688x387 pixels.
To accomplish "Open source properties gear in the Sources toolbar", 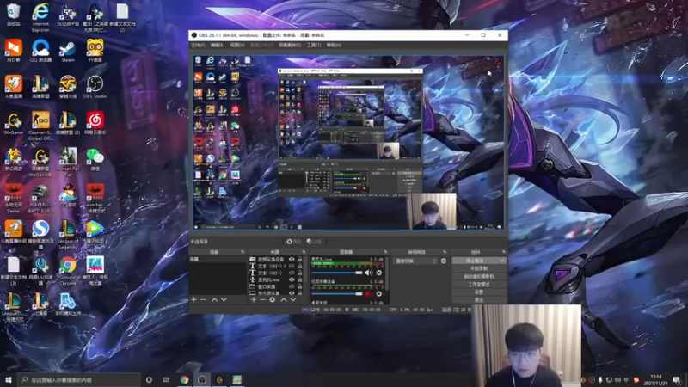I will tap(273, 299).
